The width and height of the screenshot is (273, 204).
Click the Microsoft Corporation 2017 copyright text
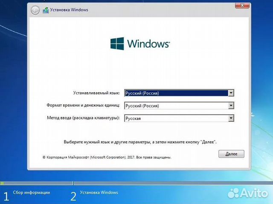(x=107, y=157)
